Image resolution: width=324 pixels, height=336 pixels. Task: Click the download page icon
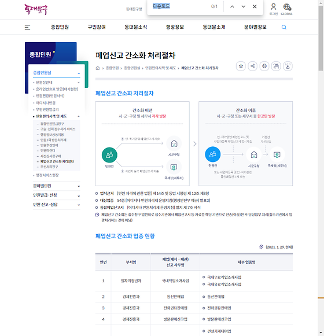288,66
